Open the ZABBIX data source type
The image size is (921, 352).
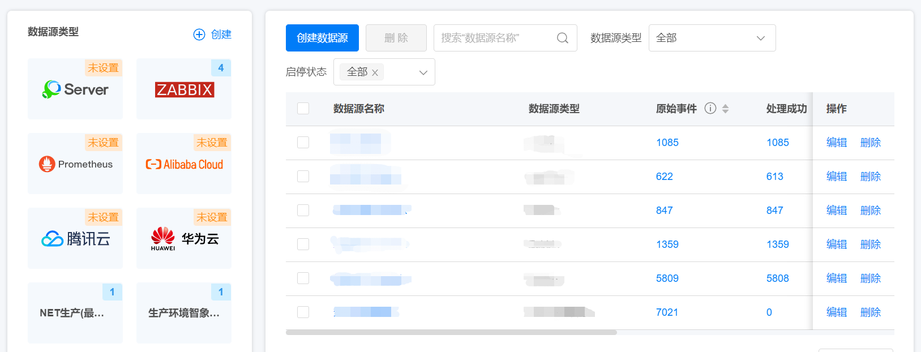click(184, 89)
